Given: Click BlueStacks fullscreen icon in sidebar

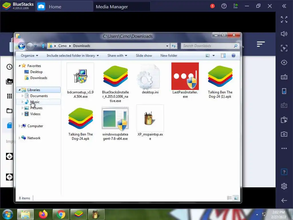Looking at the screenshot, I should [284, 19].
